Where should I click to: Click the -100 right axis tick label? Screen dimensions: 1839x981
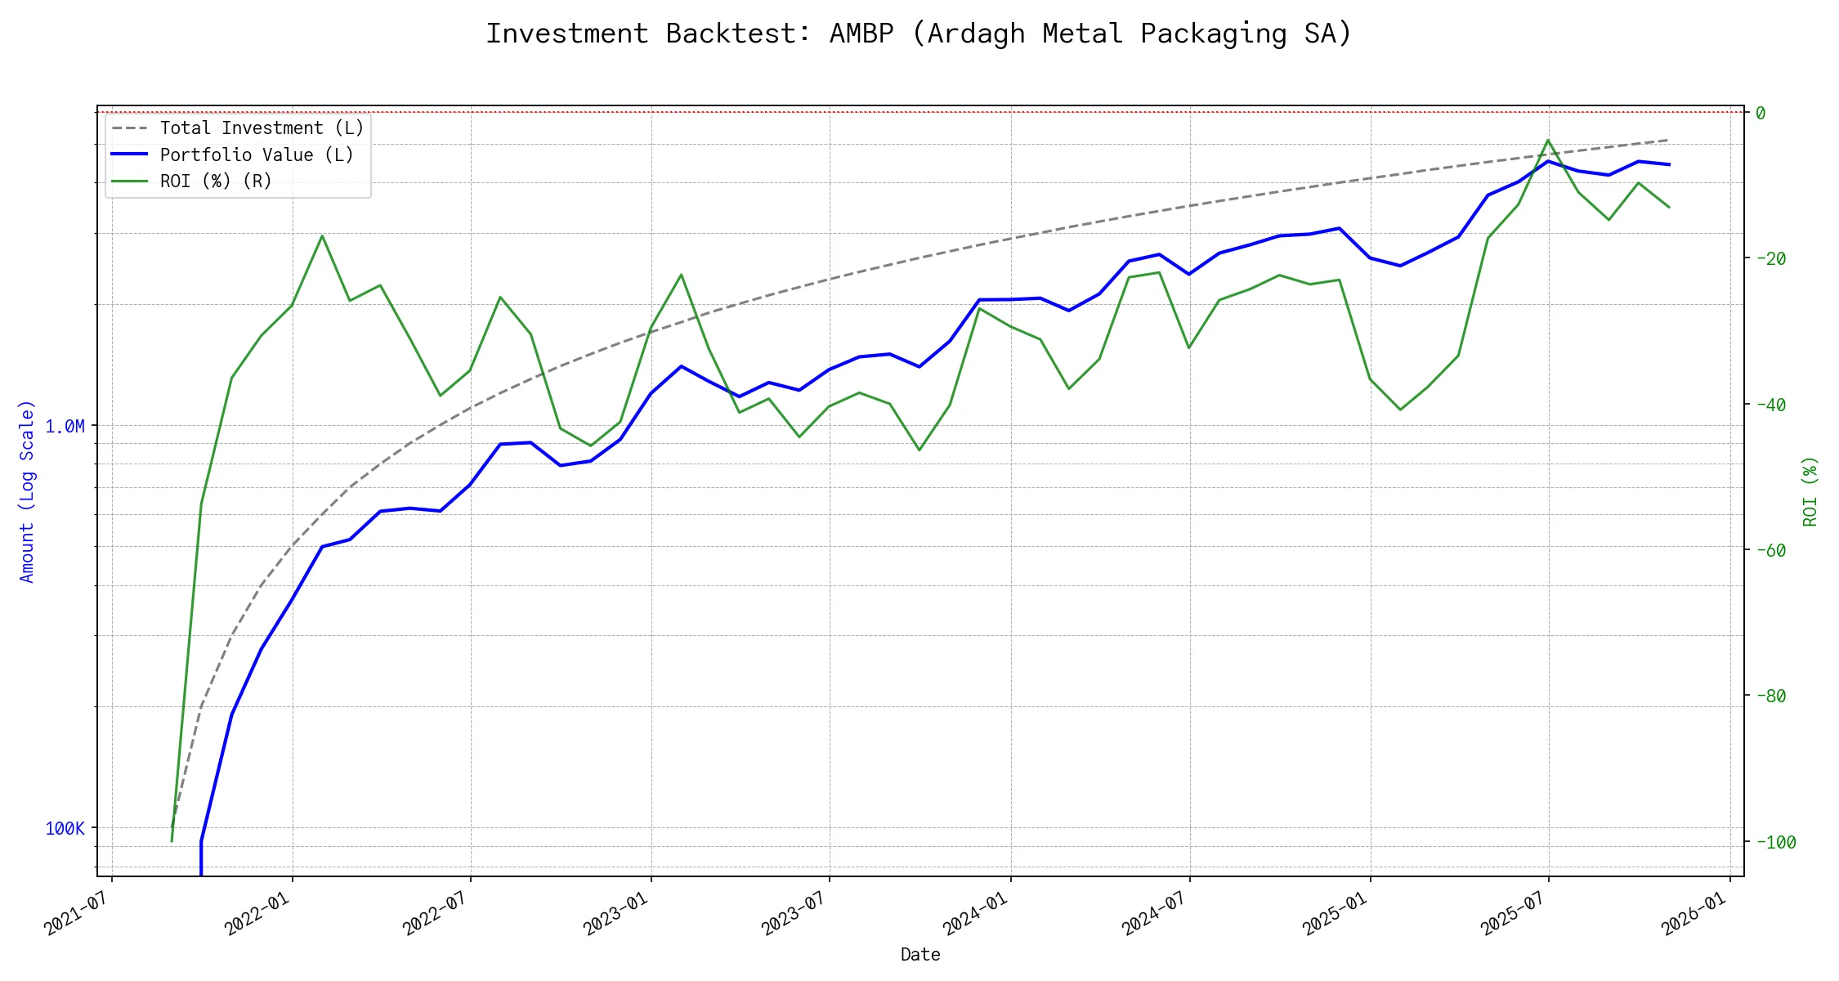coord(1775,843)
